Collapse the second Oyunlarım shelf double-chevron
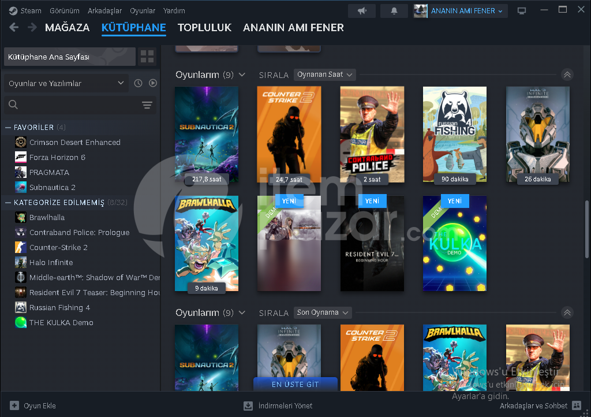 (567, 312)
